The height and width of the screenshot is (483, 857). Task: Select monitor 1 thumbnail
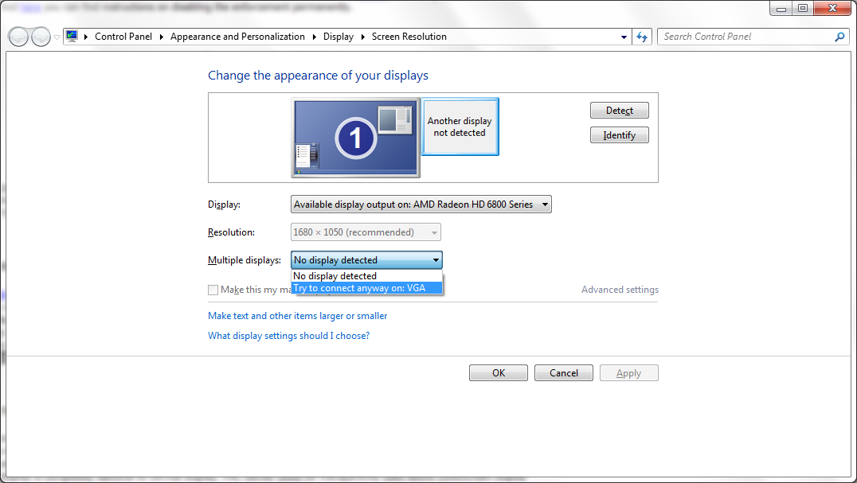tap(356, 138)
